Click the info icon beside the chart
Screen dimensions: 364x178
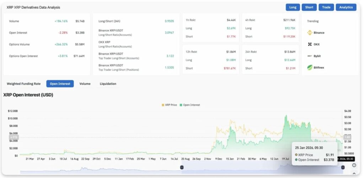[354, 165]
